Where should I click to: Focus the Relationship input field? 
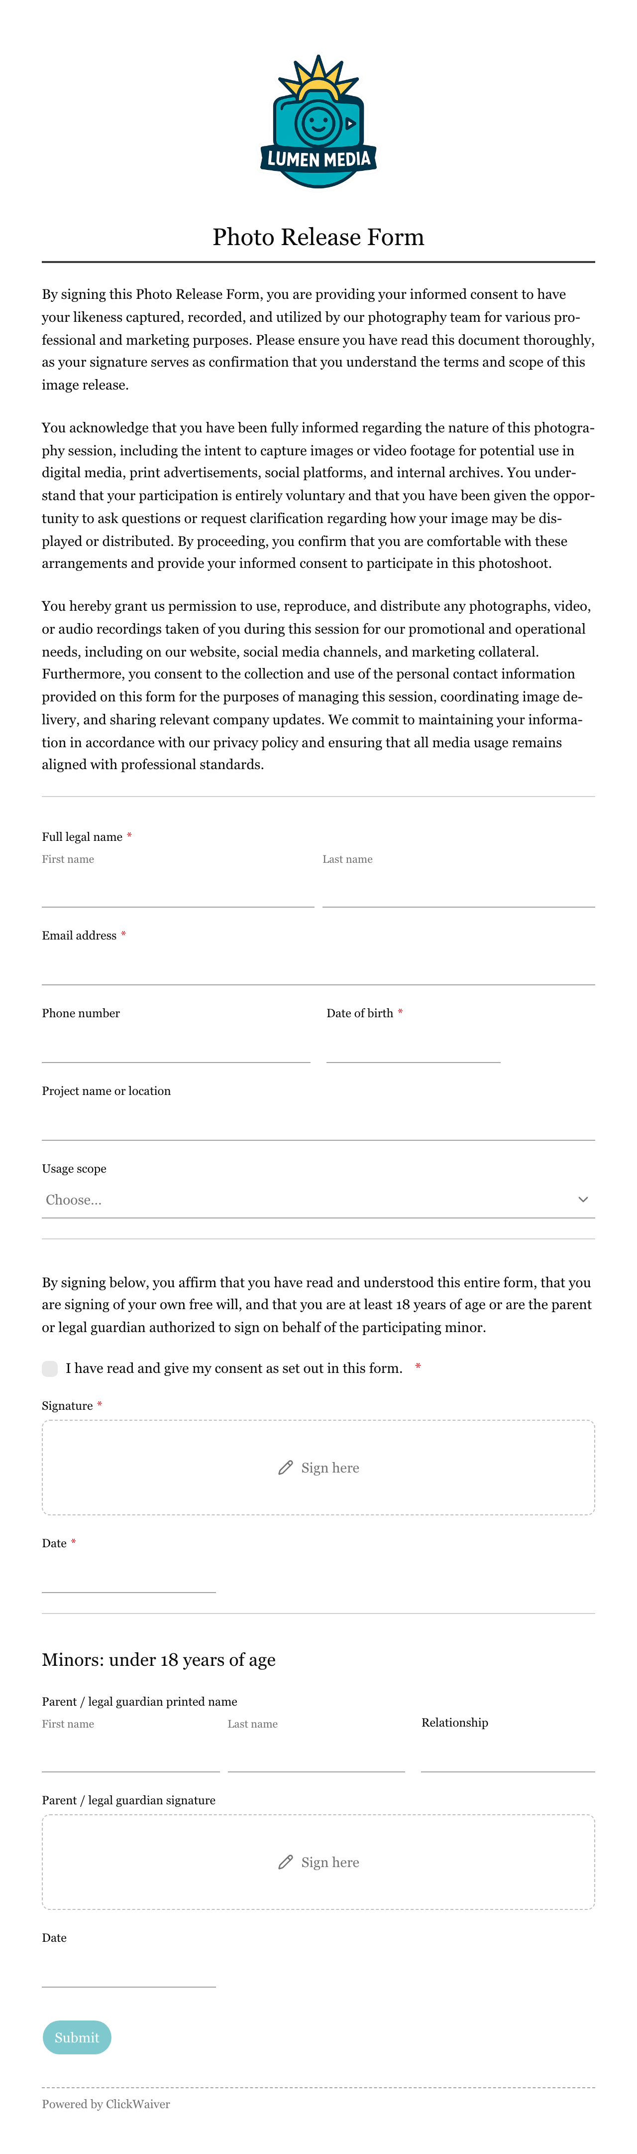tap(508, 1753)
